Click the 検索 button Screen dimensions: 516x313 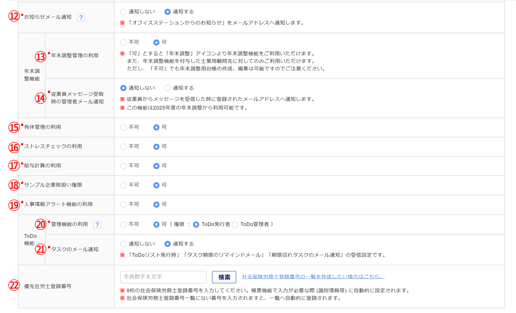(224, 277)
